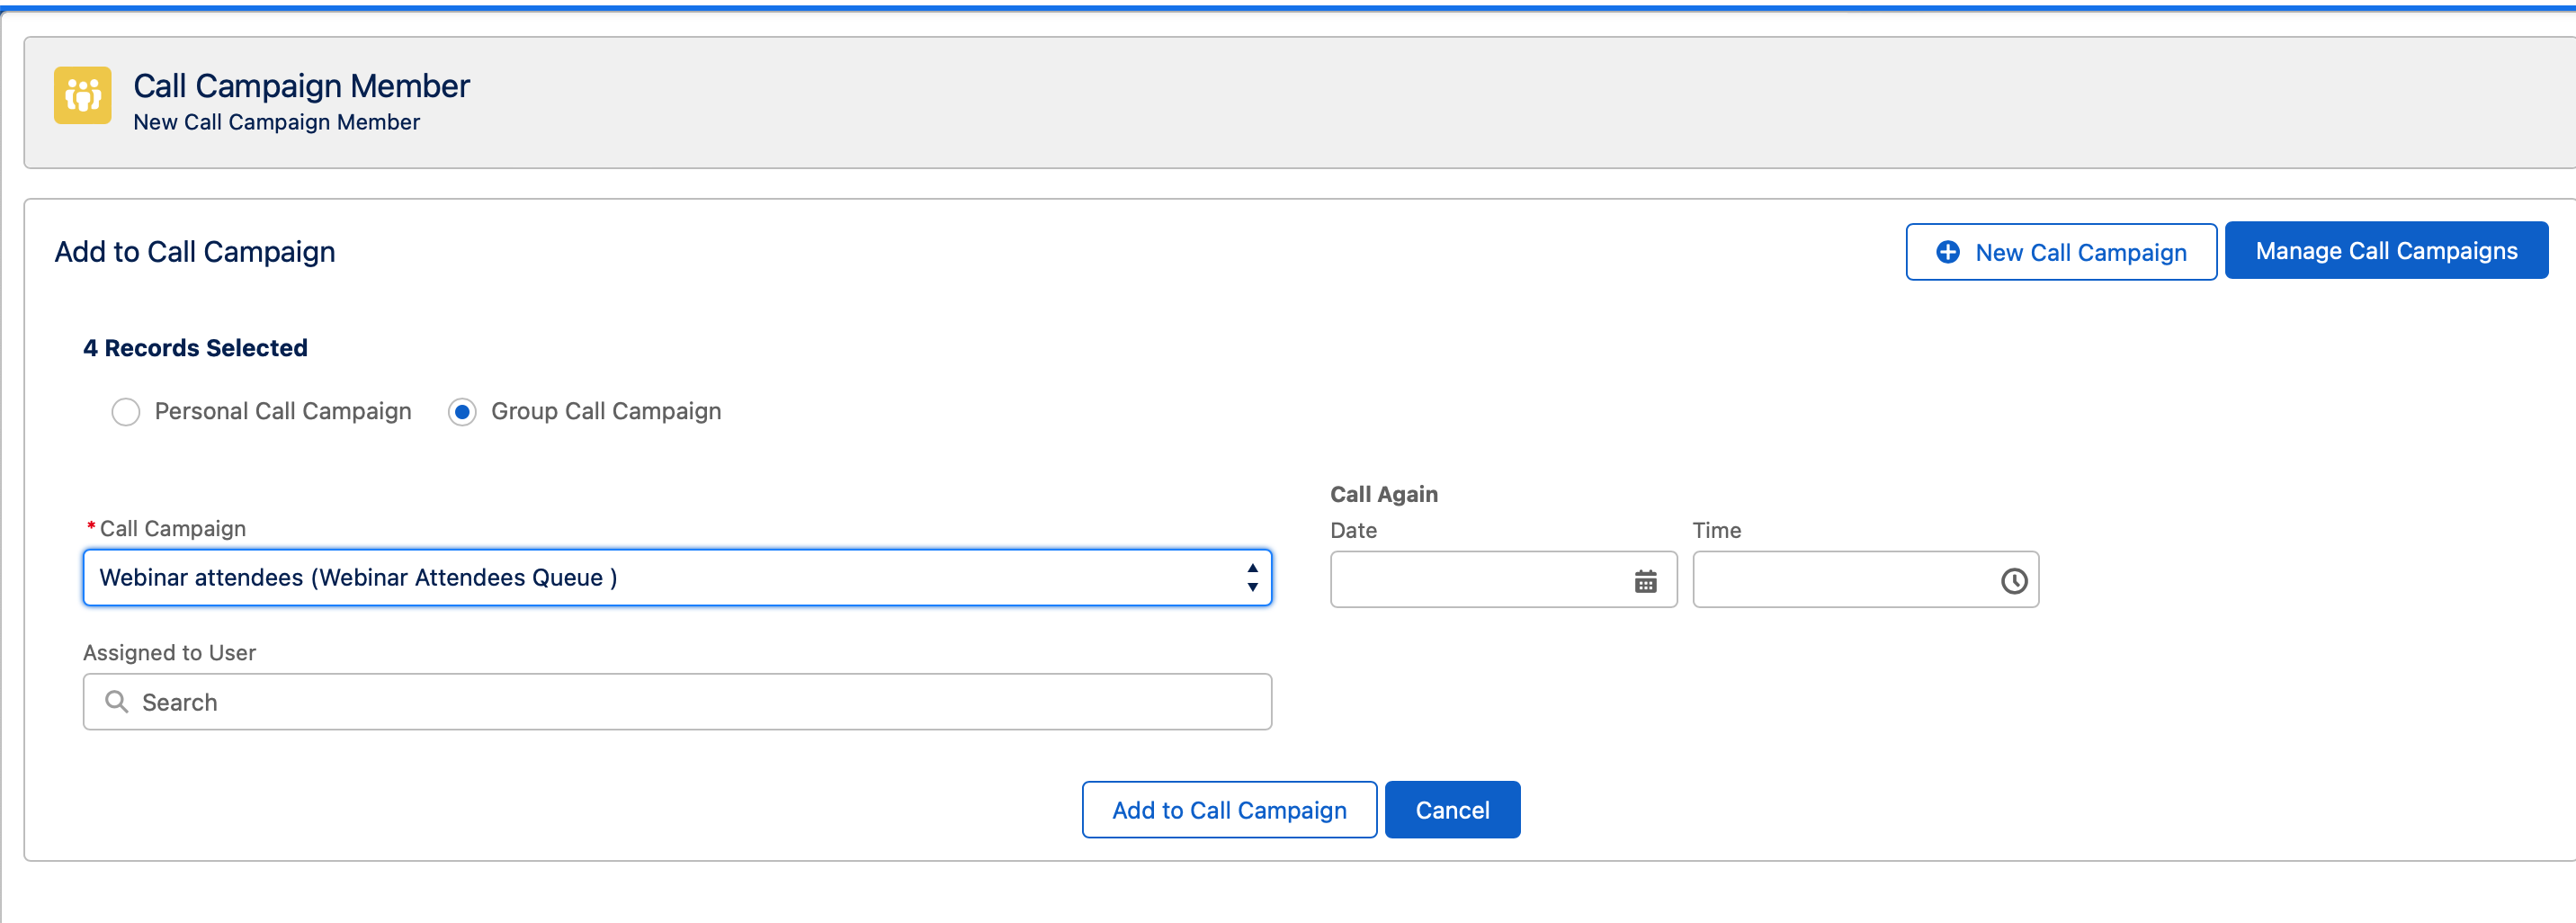The width and height of the screenshot is (2576, 923).
Task: Click the Personal Call Campaign label
Action: pyautogui.click(x=283, y=411)
